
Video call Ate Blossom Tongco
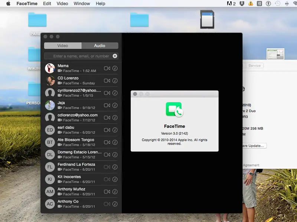click(107, 142)
